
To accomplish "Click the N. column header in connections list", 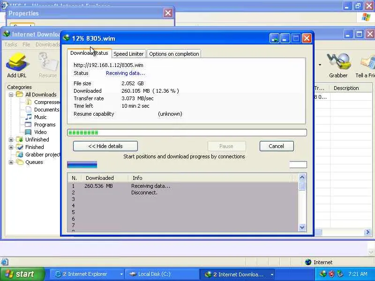I will [x=75, y=178].
